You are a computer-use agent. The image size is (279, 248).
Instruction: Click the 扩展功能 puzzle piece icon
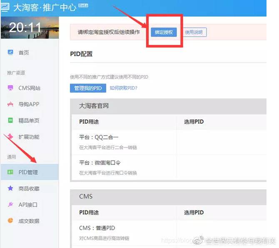click(x=10, y=137)
